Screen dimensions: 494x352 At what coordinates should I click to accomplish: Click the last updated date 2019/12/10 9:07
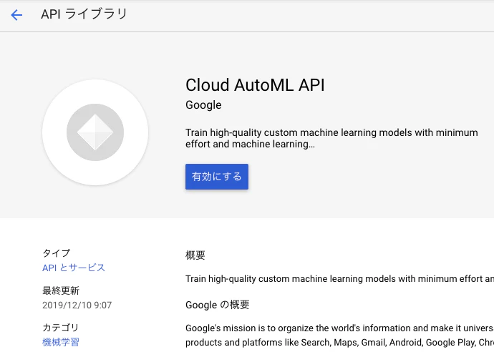(77, 305)
